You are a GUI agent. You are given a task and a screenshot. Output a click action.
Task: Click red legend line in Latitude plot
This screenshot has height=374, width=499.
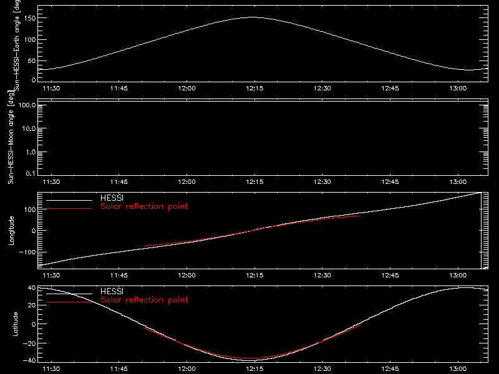[x=69, y=302]
